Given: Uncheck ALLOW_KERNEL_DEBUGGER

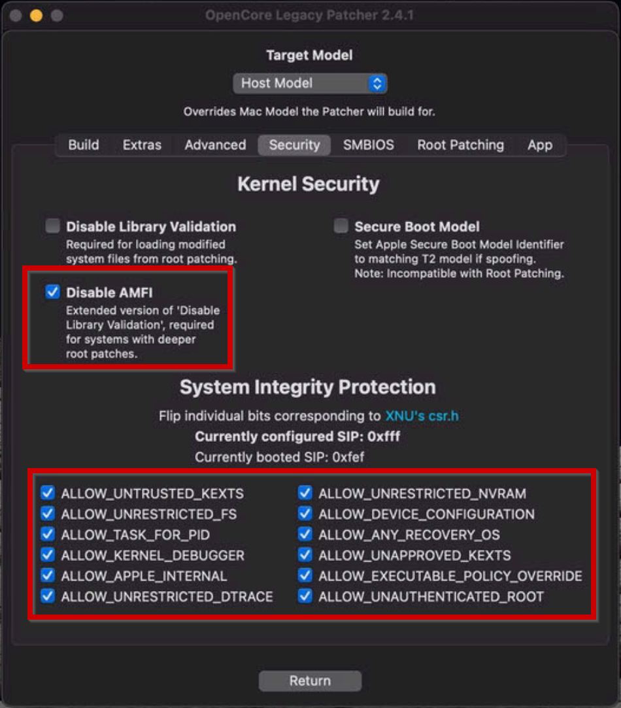Looking at the screenshot, I should pyautogui.click(x=48, y=555).
